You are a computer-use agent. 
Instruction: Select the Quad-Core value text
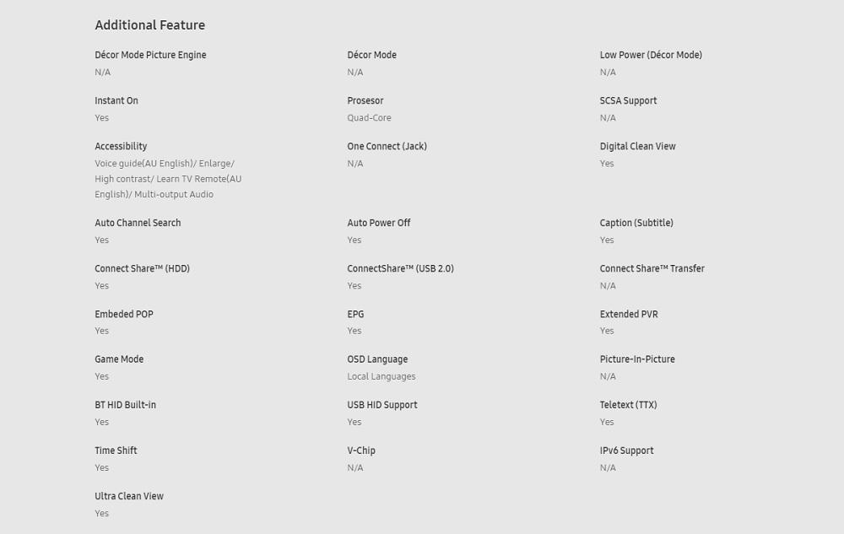pos(369,118)
